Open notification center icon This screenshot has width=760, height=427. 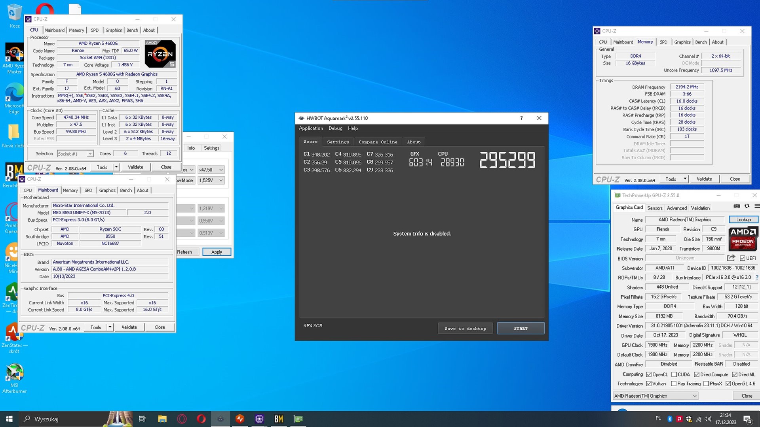pyautogui.click(x=747, y=419)
